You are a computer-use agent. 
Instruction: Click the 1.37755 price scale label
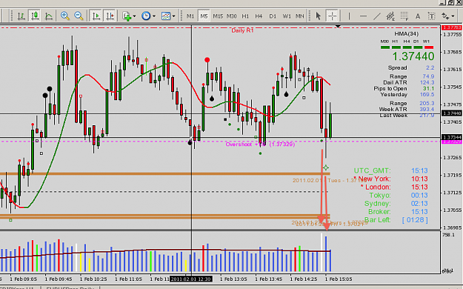click(453, 35)
